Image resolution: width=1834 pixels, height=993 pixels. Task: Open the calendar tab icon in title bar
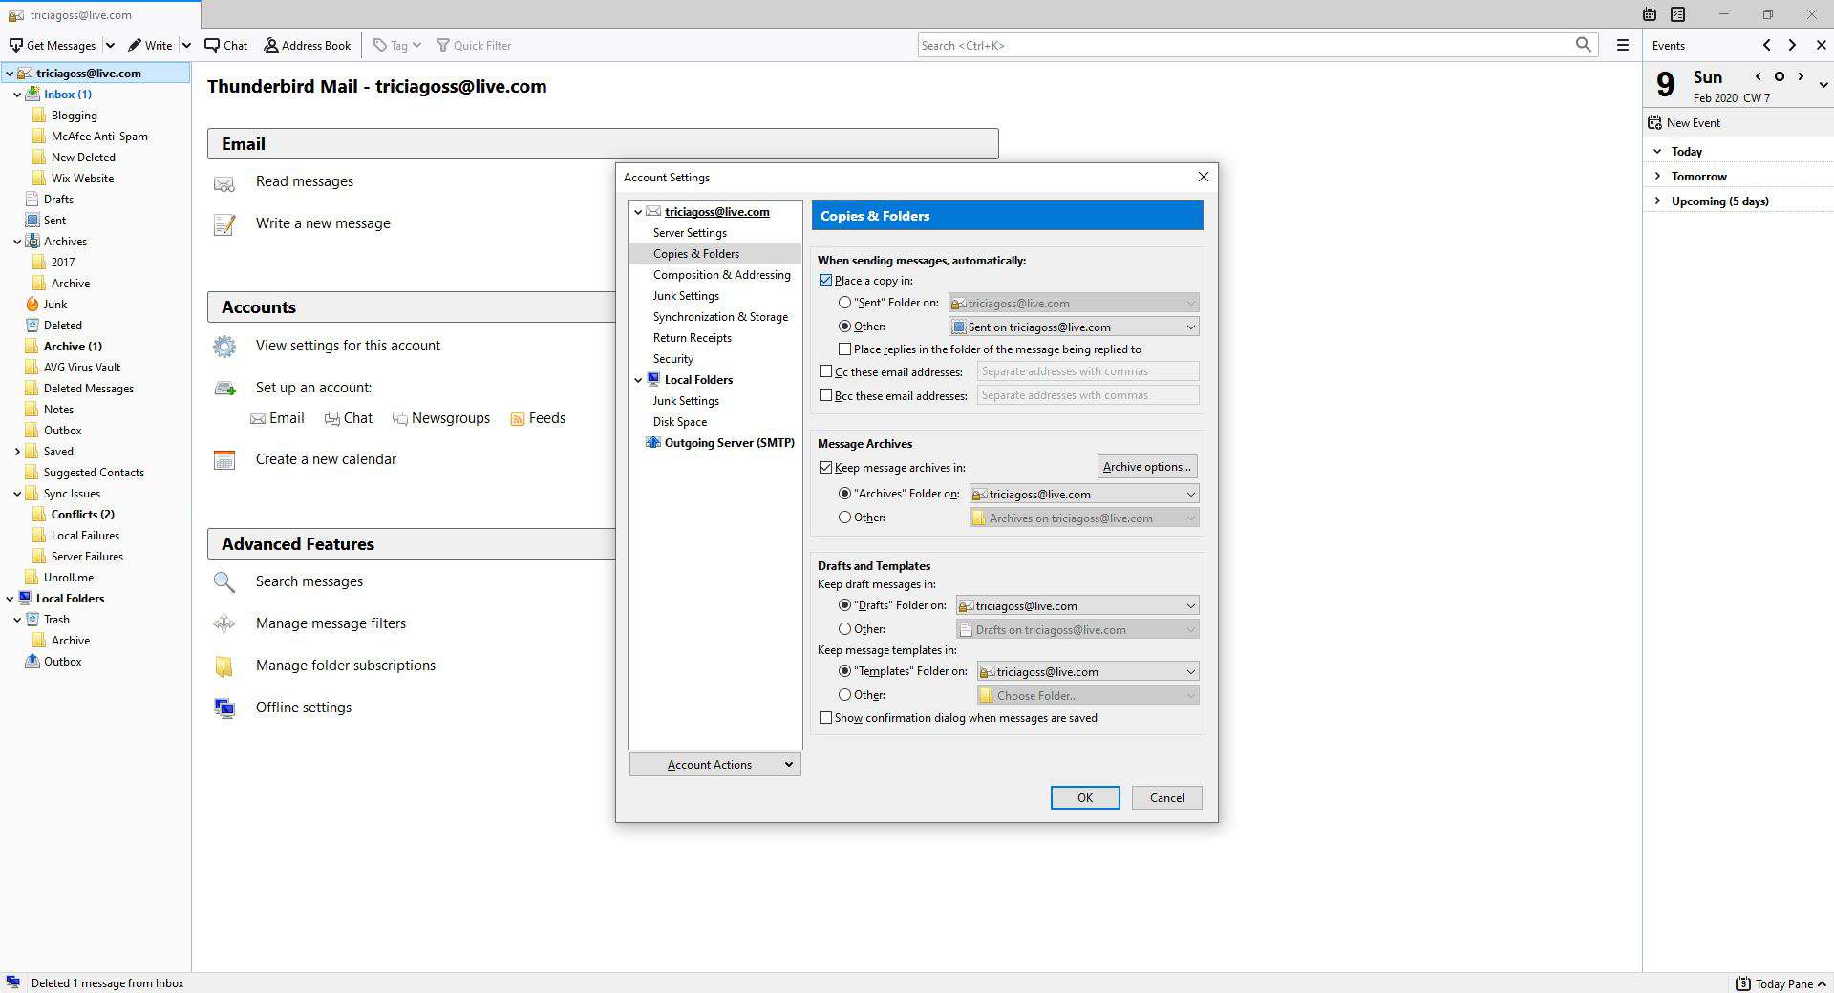click(1650, 14)
